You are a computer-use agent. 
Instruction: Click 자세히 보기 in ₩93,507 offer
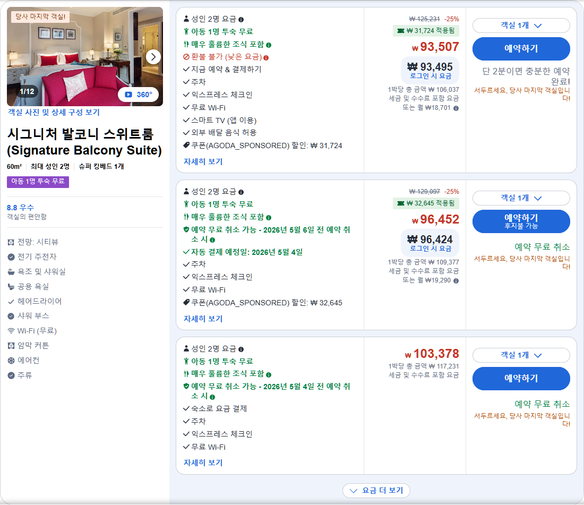tap(203, 161)
